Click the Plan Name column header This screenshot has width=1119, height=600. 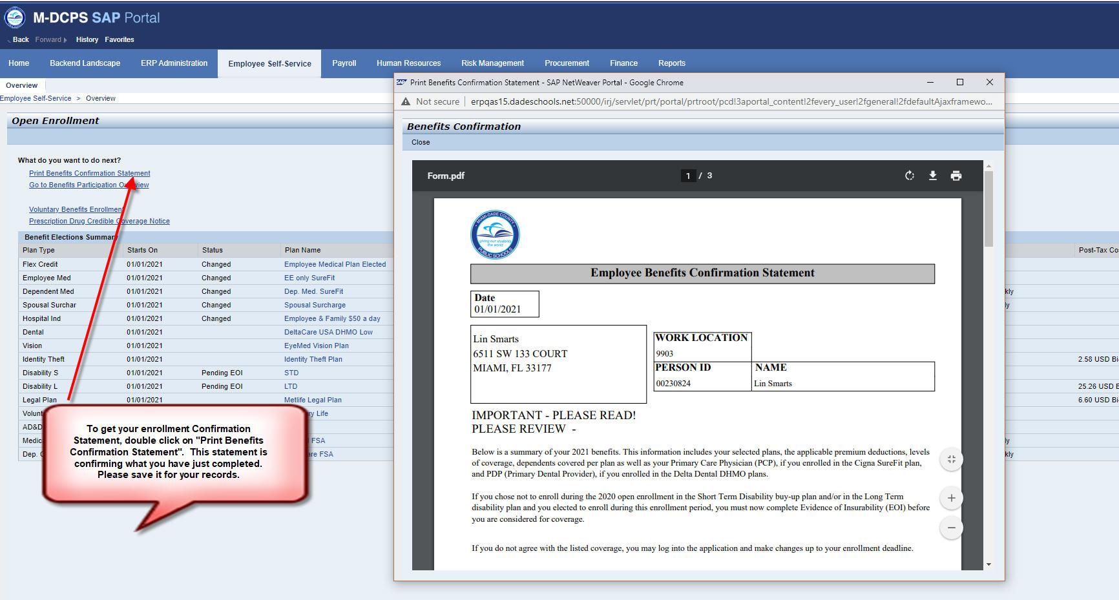click(302, 250)
